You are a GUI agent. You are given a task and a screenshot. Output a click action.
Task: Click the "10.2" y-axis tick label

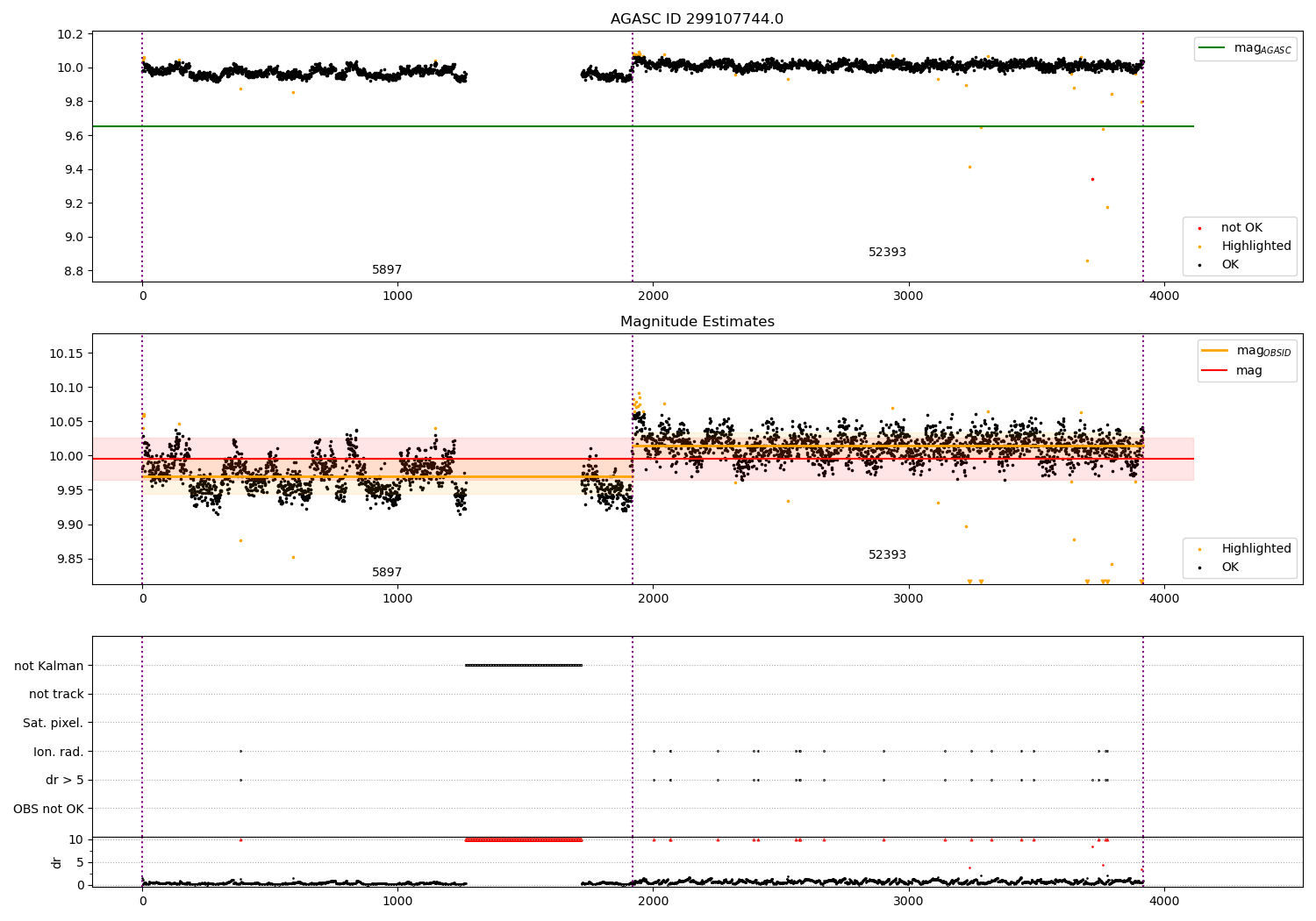(69, 34)
